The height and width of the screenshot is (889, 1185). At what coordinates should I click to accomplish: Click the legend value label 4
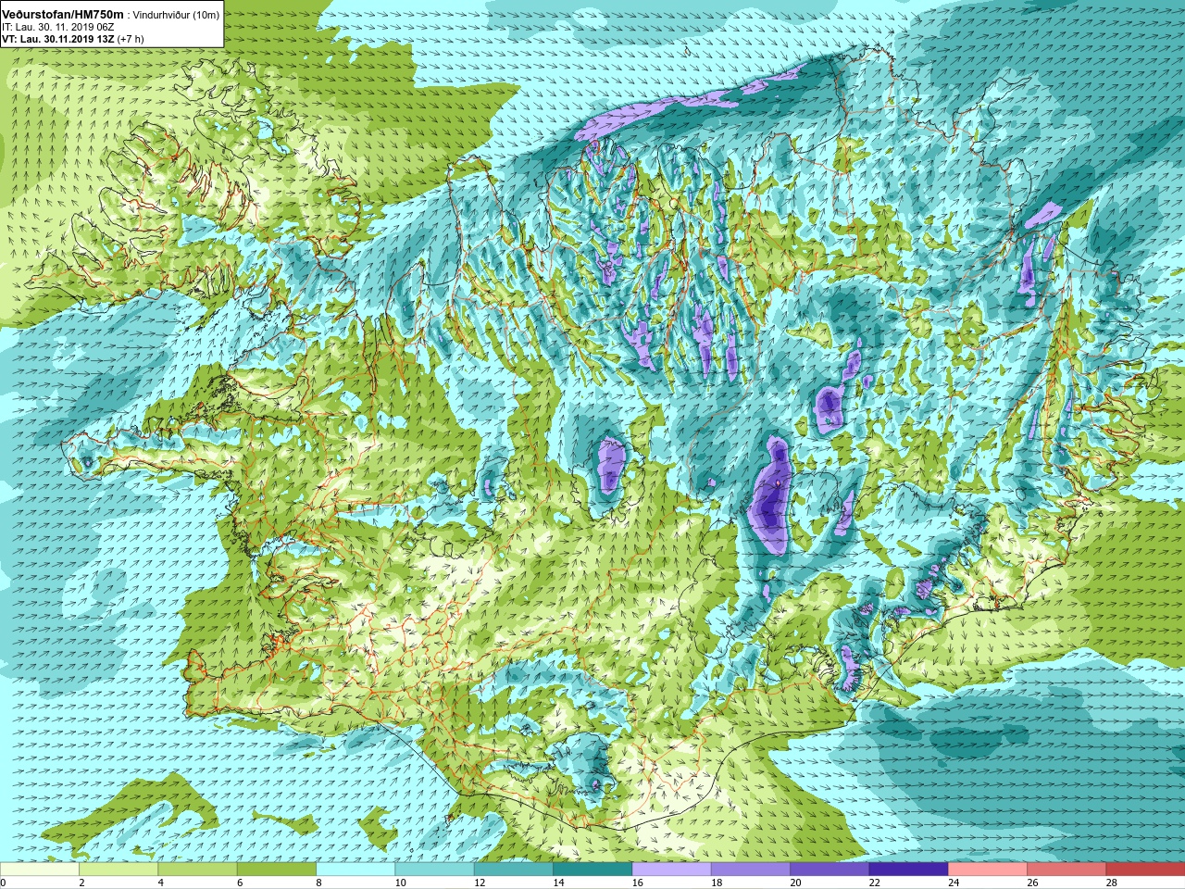[x=161, y=883]
